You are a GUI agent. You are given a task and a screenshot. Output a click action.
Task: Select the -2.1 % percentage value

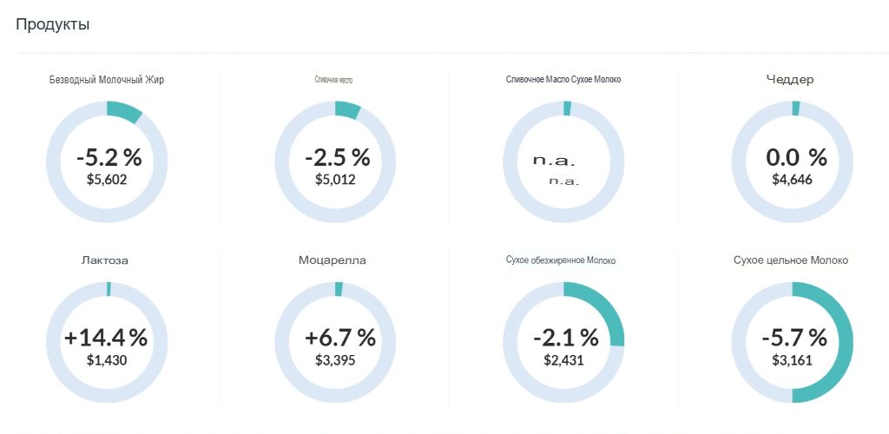(565, 338)
